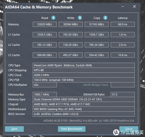Click the Copy column header label

[x=97, y=18]
